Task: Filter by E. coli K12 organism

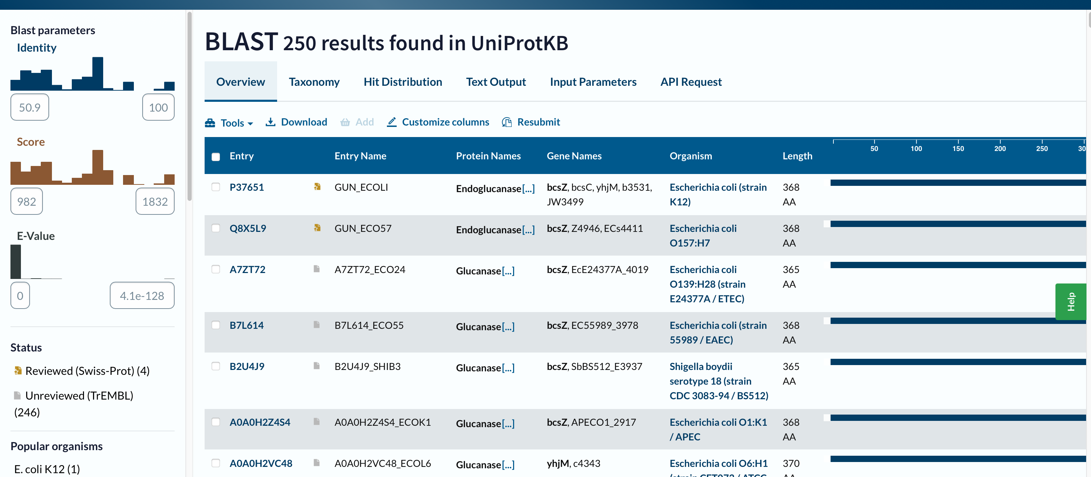Action: point(47,469)
